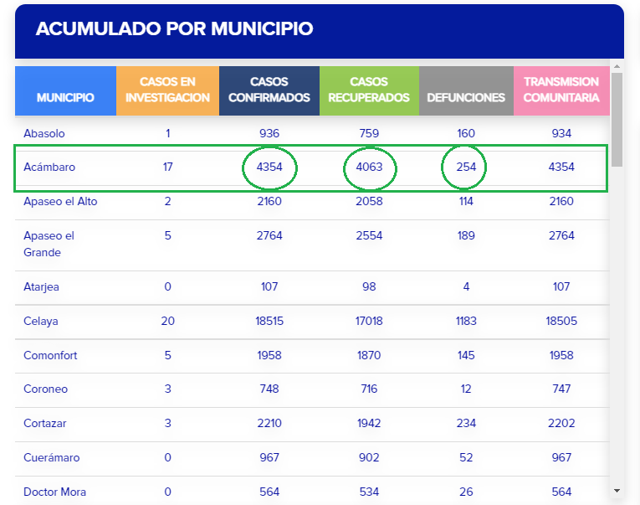Click Acámbaro's circled confirmed cases value
The width and height of the screenshot is (640, 505).
[269, 167]
